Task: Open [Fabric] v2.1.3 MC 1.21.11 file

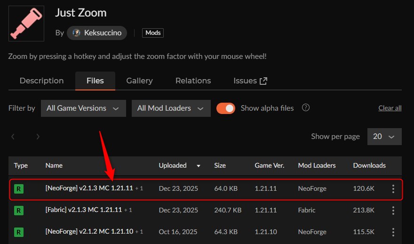Action: click(x=84, y=210)
